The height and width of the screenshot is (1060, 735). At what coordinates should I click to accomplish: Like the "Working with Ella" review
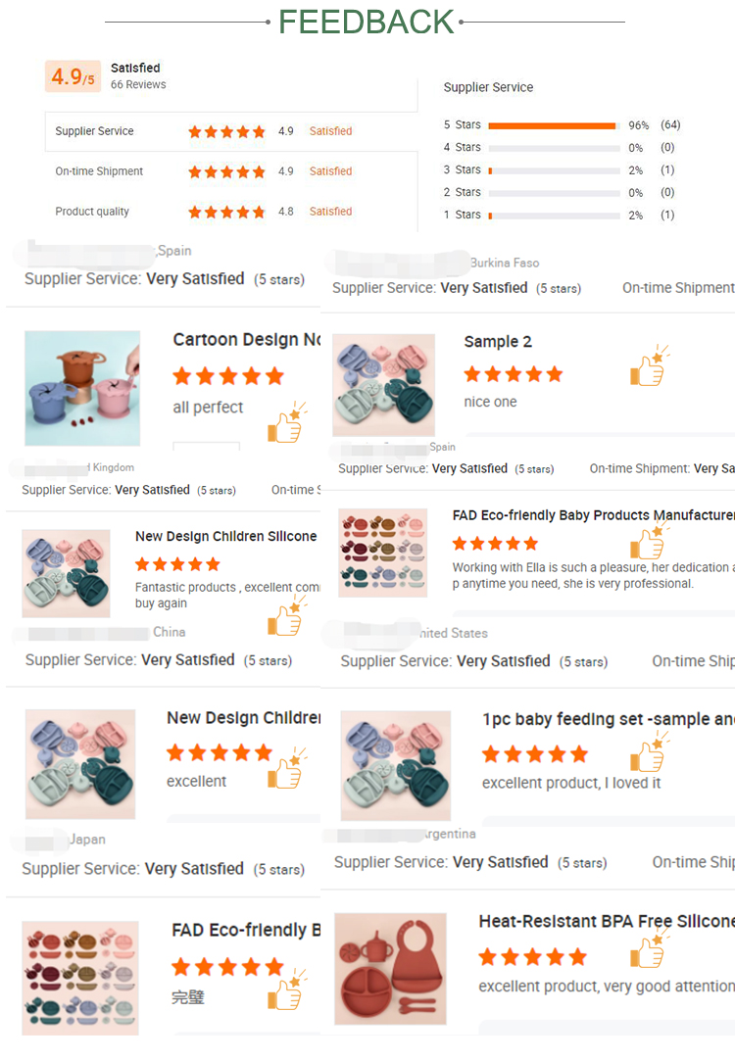coord(649,539)
